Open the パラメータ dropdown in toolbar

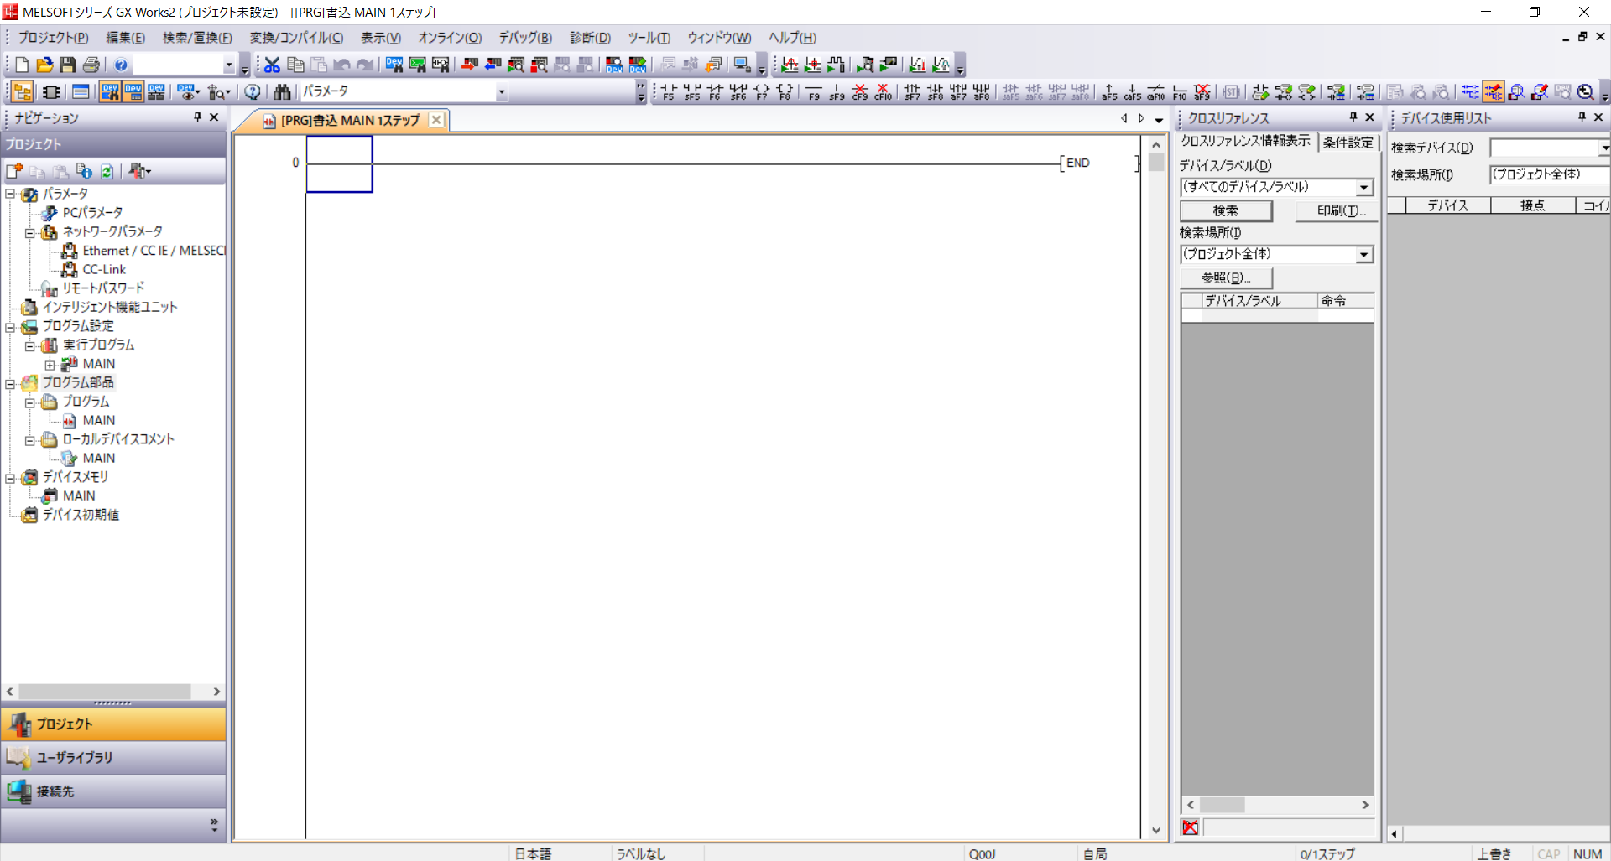[501, 91]
